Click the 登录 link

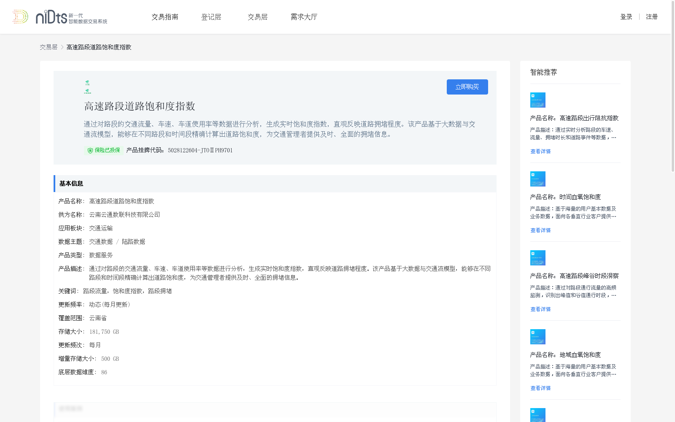coord(626,17)
